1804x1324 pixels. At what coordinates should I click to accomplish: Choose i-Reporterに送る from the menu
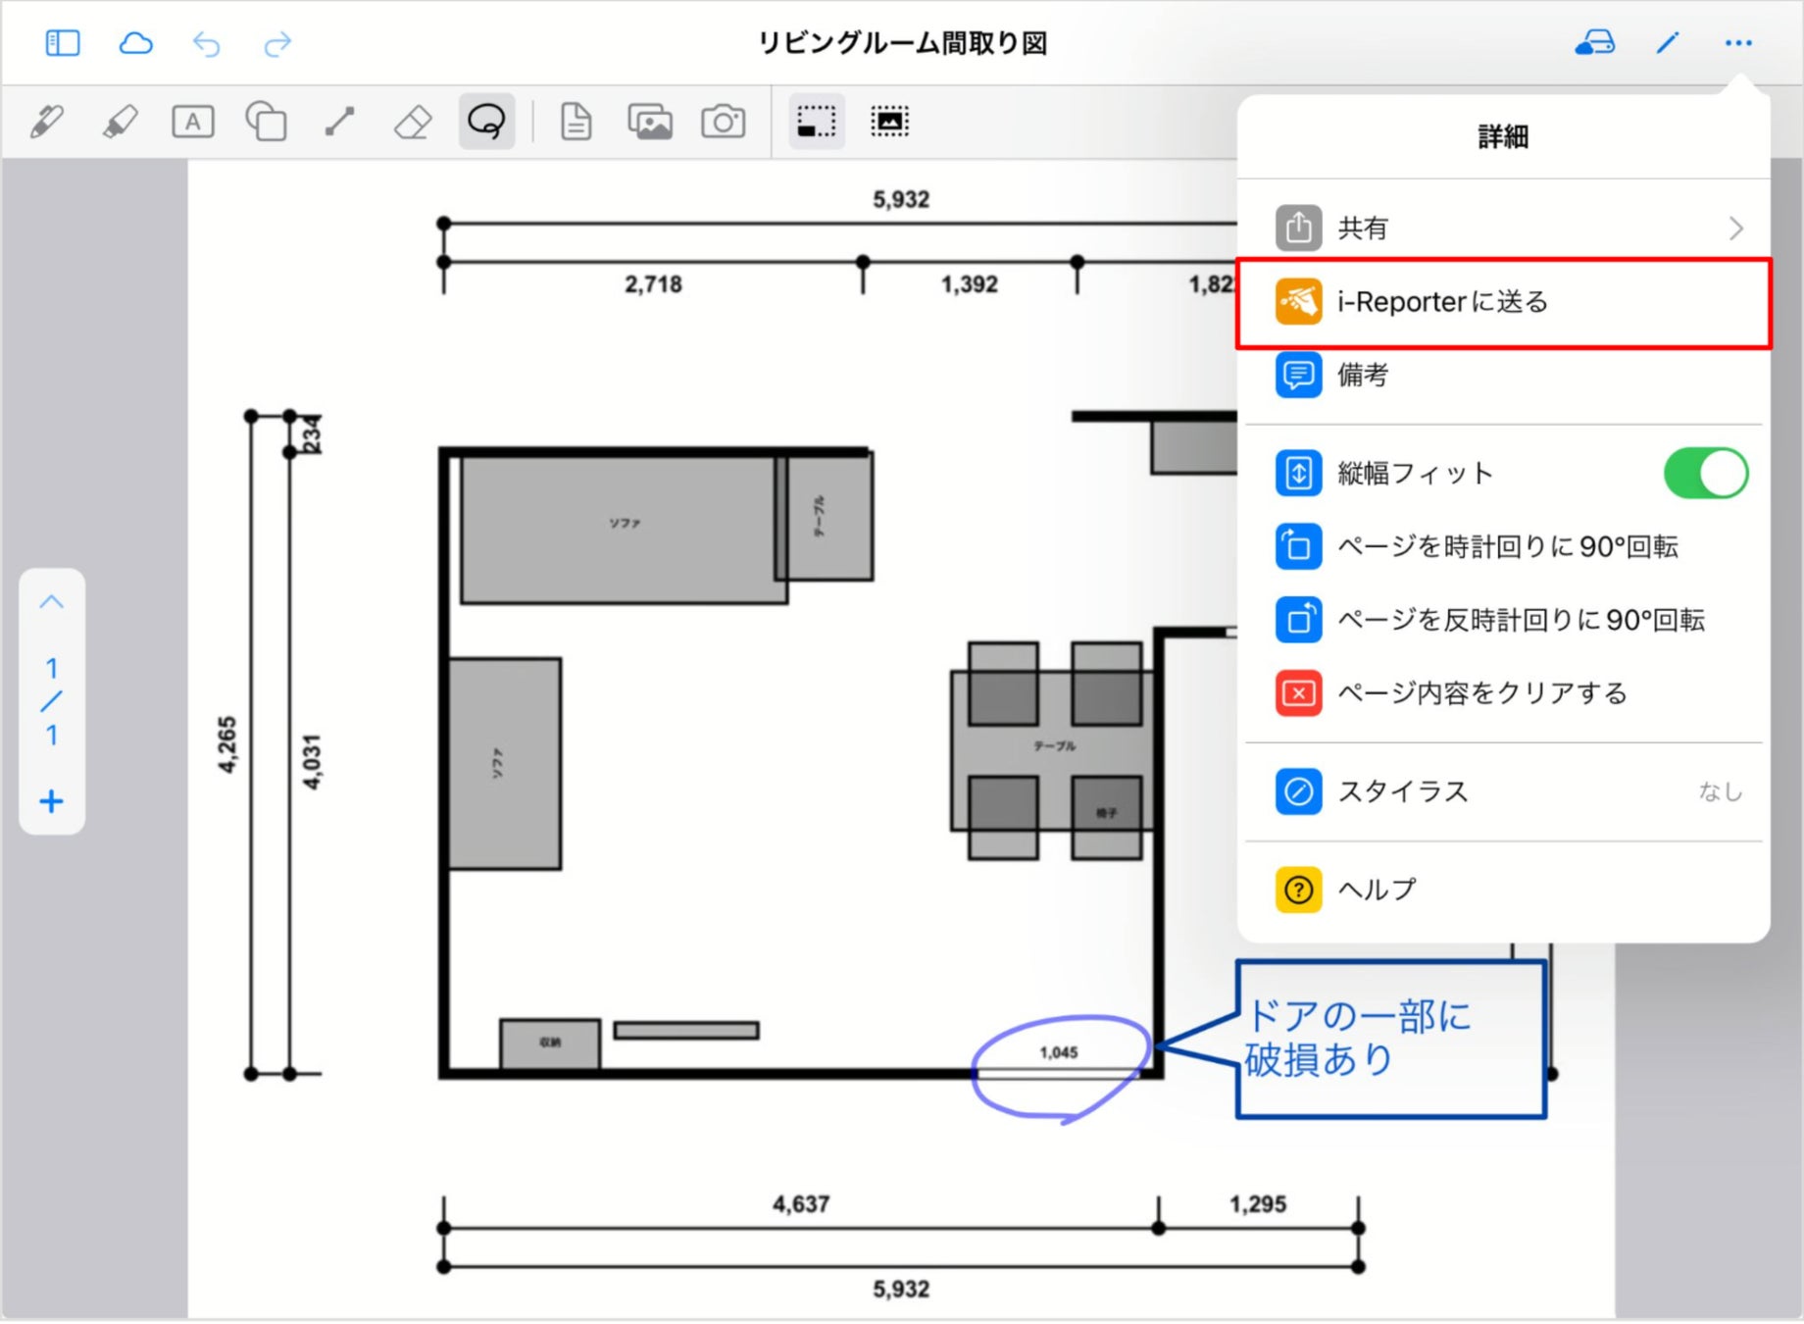click(1503, 302)
